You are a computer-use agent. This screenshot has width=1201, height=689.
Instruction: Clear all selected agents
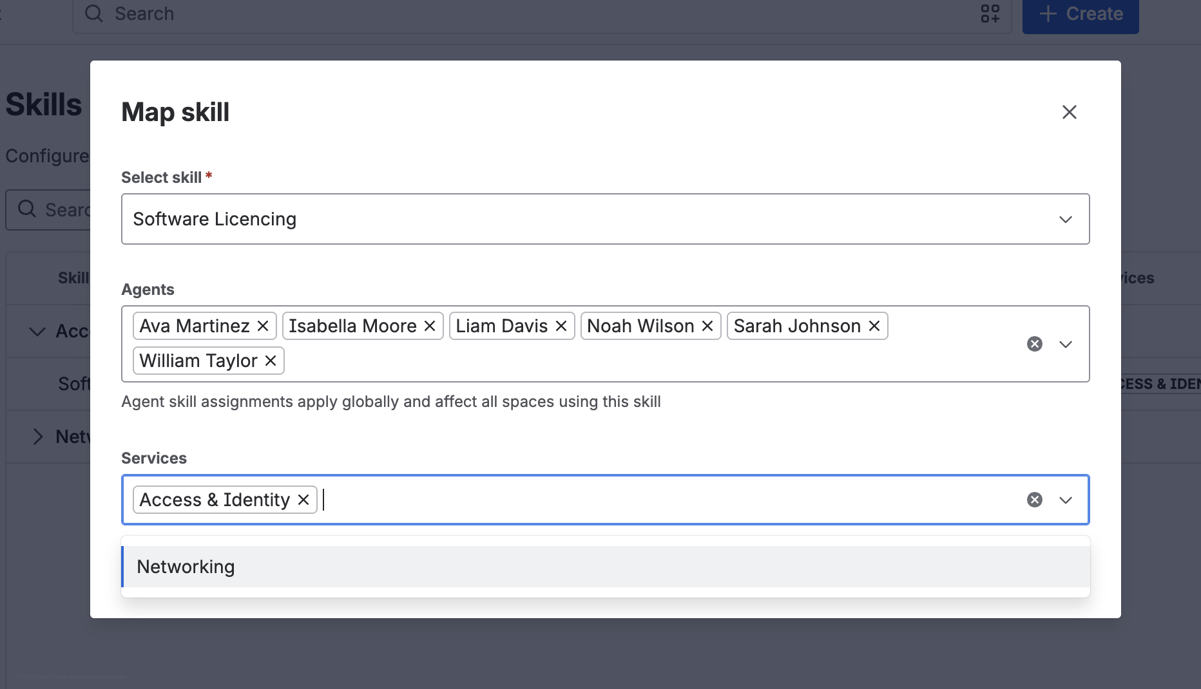pos(1035,344)
